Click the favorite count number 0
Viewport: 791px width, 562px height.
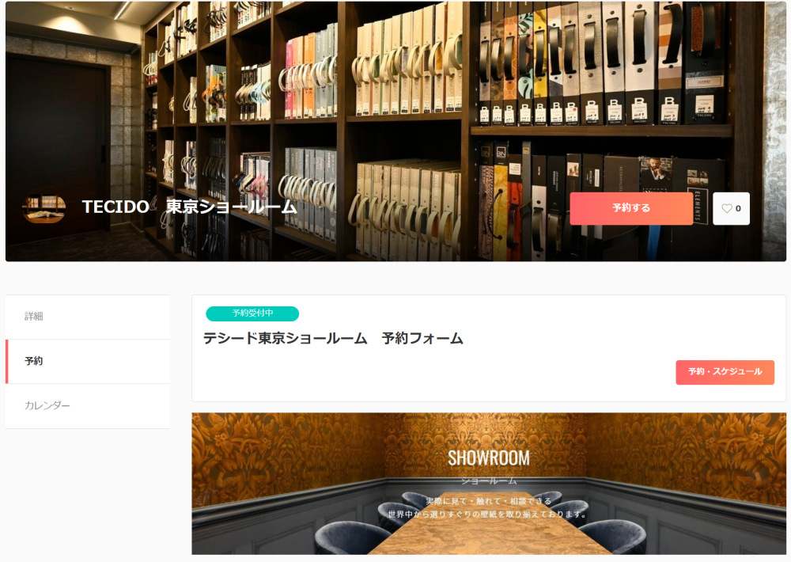tap(738, 208)
